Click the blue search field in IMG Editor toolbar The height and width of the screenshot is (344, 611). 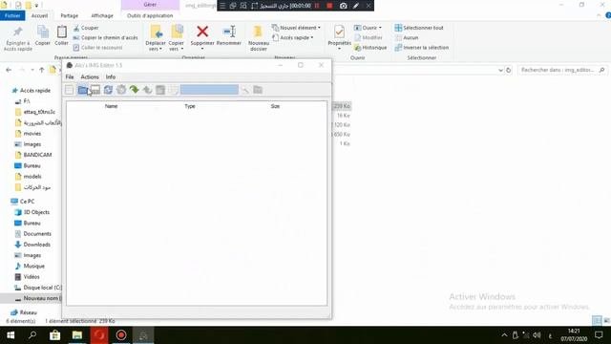pyautogui.click(x=209, y=90)
